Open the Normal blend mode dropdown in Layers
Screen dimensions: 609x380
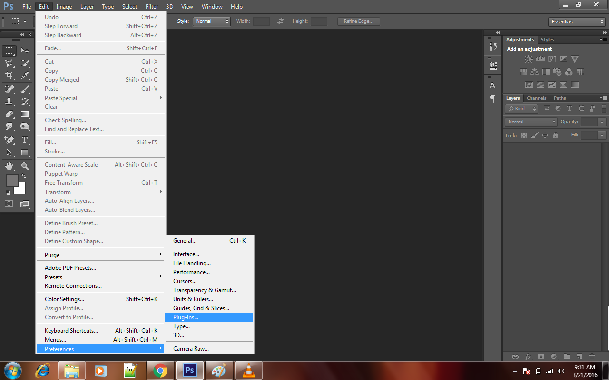pyautogui.click(x=531, y=122)
